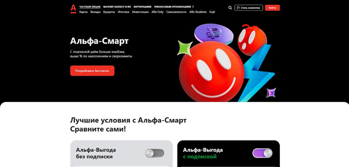Open the 'Вклады' menu item
The width and height of the screenshot is (349, 167).
(x=95, y=12)
